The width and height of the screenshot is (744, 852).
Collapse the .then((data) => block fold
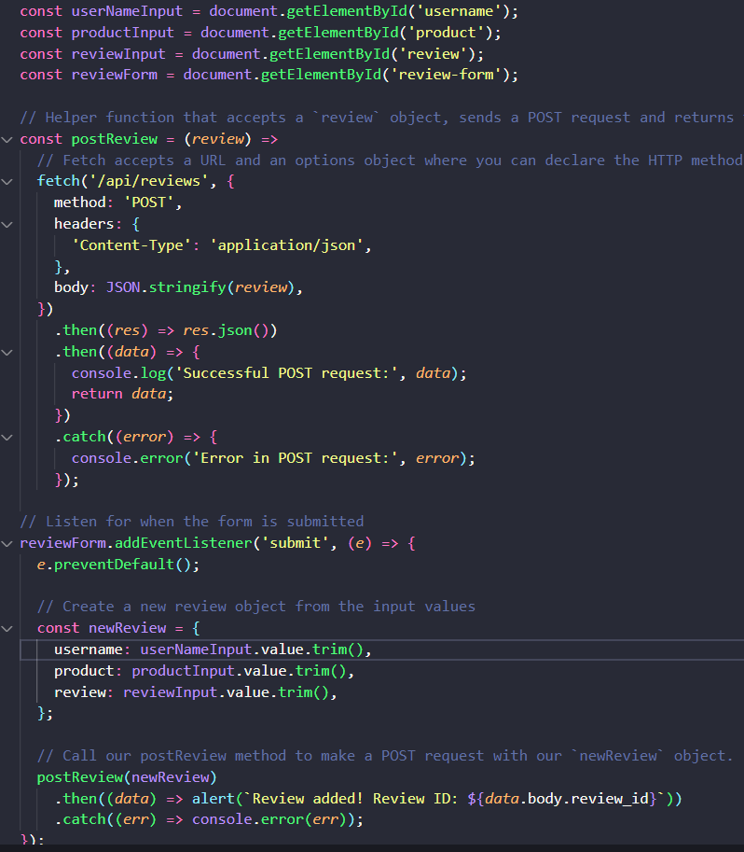[7, 353]
